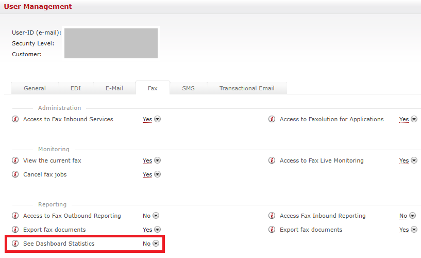This screenshot has height=258, width=421.
Task: Expand the Access to Fax Live Monitoring dropdown arrow
Action: click(x=414, y=160)
